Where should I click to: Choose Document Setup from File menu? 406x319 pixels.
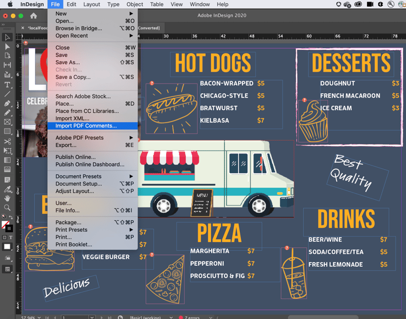[x=93, y=184]
